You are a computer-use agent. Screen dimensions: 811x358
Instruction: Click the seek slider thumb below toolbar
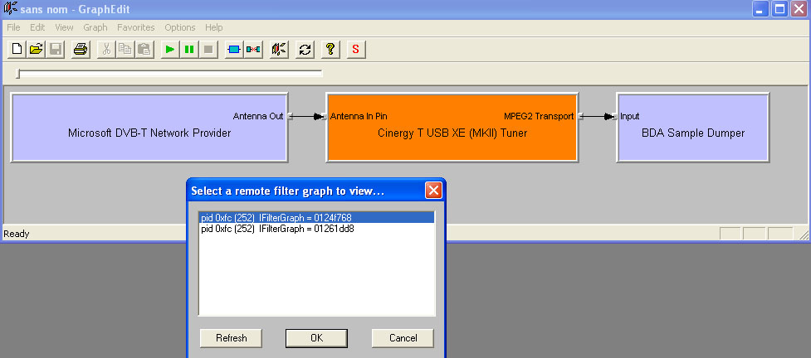point(18,74)
